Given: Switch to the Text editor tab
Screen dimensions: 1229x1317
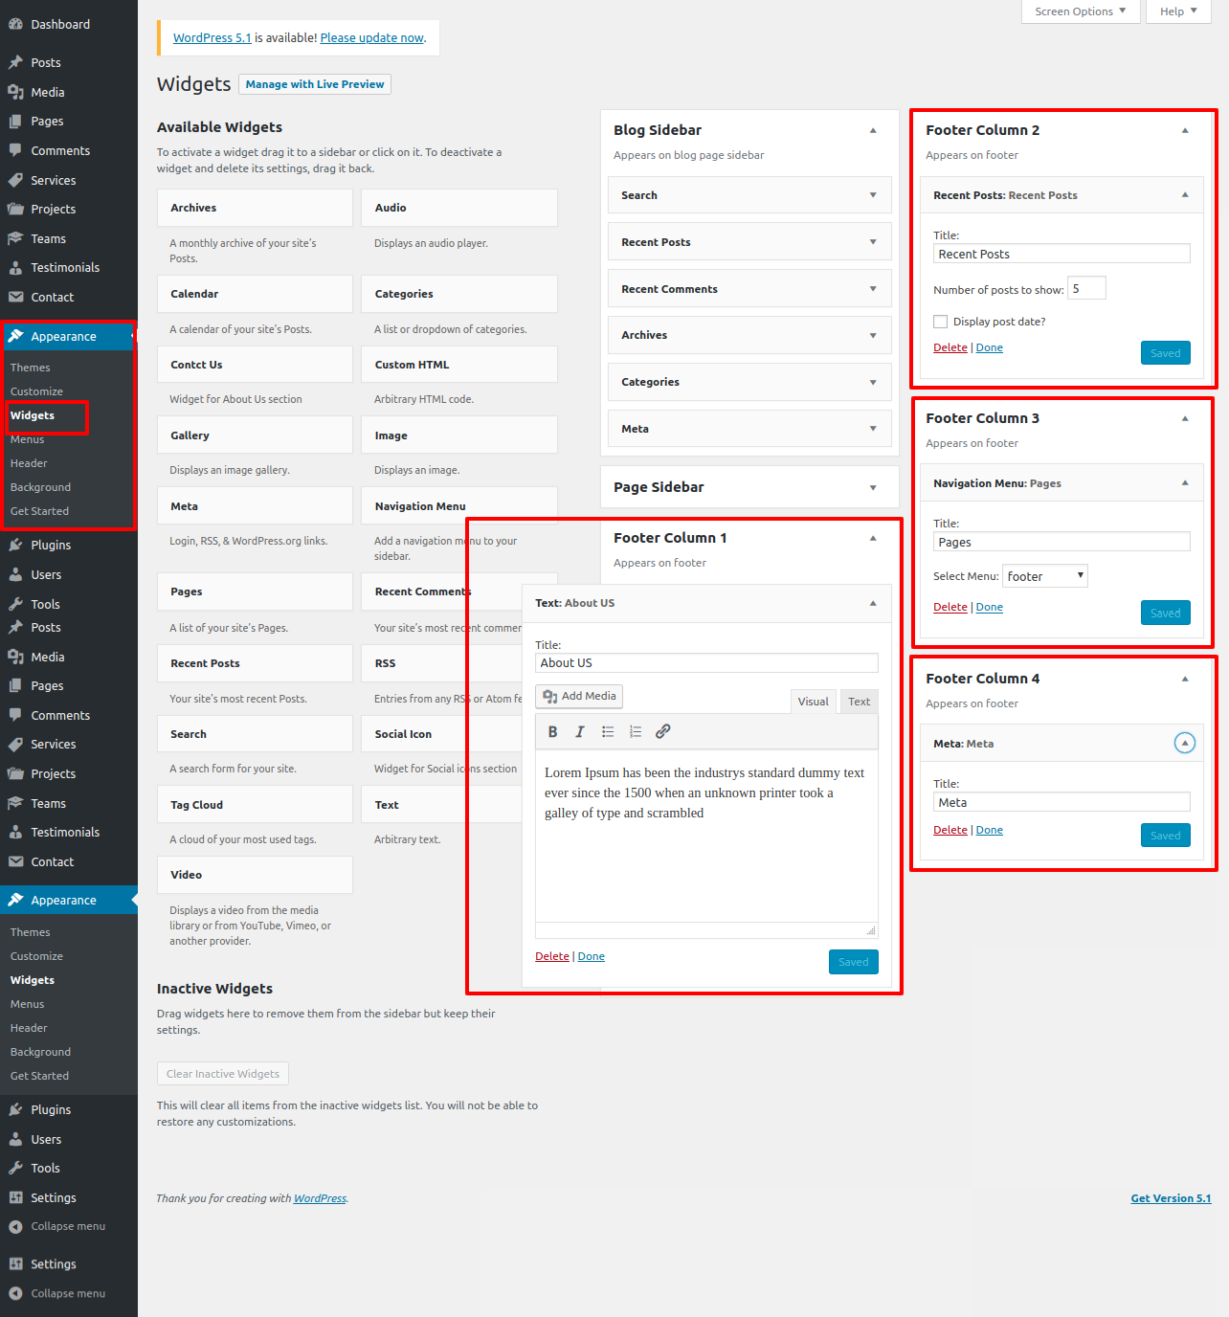Looking at the screenshot, I should tap(859, 702).
